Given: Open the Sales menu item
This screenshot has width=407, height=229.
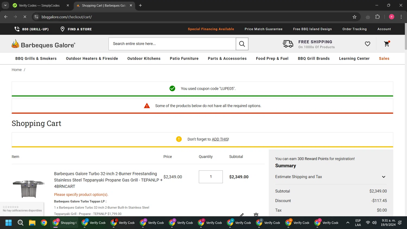Looking at the screenshot, I should (384, 59).
